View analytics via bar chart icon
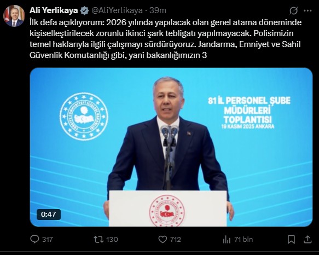The height and width of the screenshot is (255, 319). pyautogui.click(x=227, y=240)
